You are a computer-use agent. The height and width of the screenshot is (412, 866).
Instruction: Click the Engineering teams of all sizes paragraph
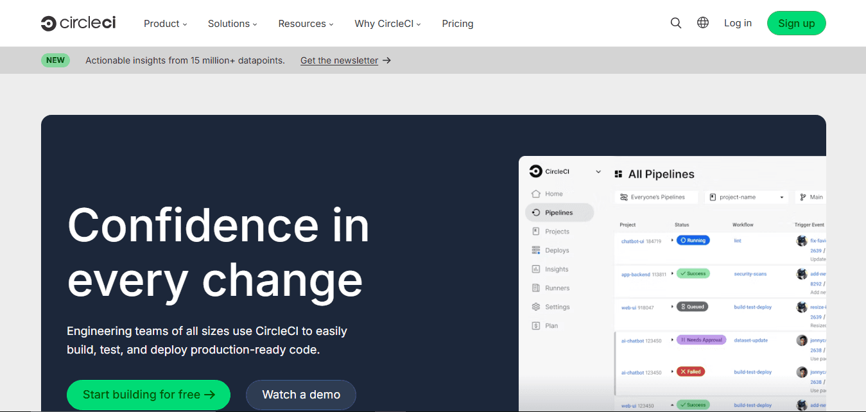click(x=207, y=341)
